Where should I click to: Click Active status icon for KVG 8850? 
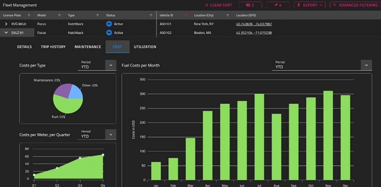pyautogui.click(x=109, y=24)
